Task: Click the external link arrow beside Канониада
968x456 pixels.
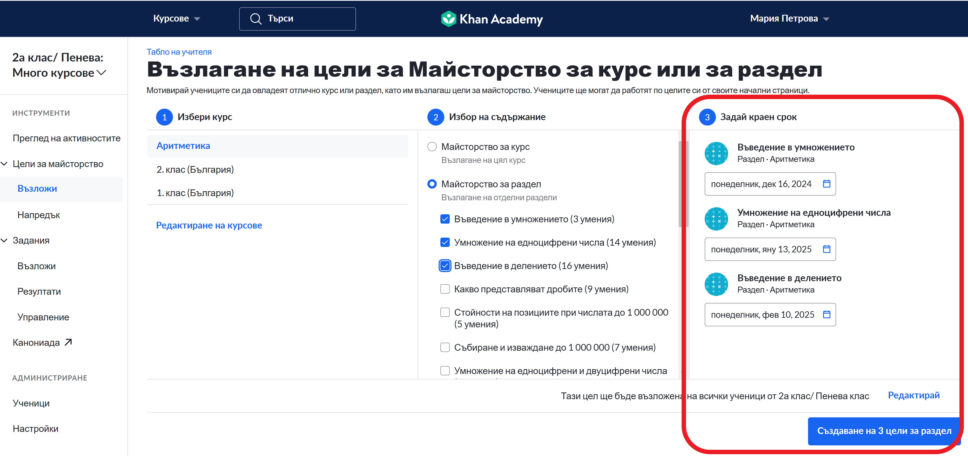Action: (68, 342)
